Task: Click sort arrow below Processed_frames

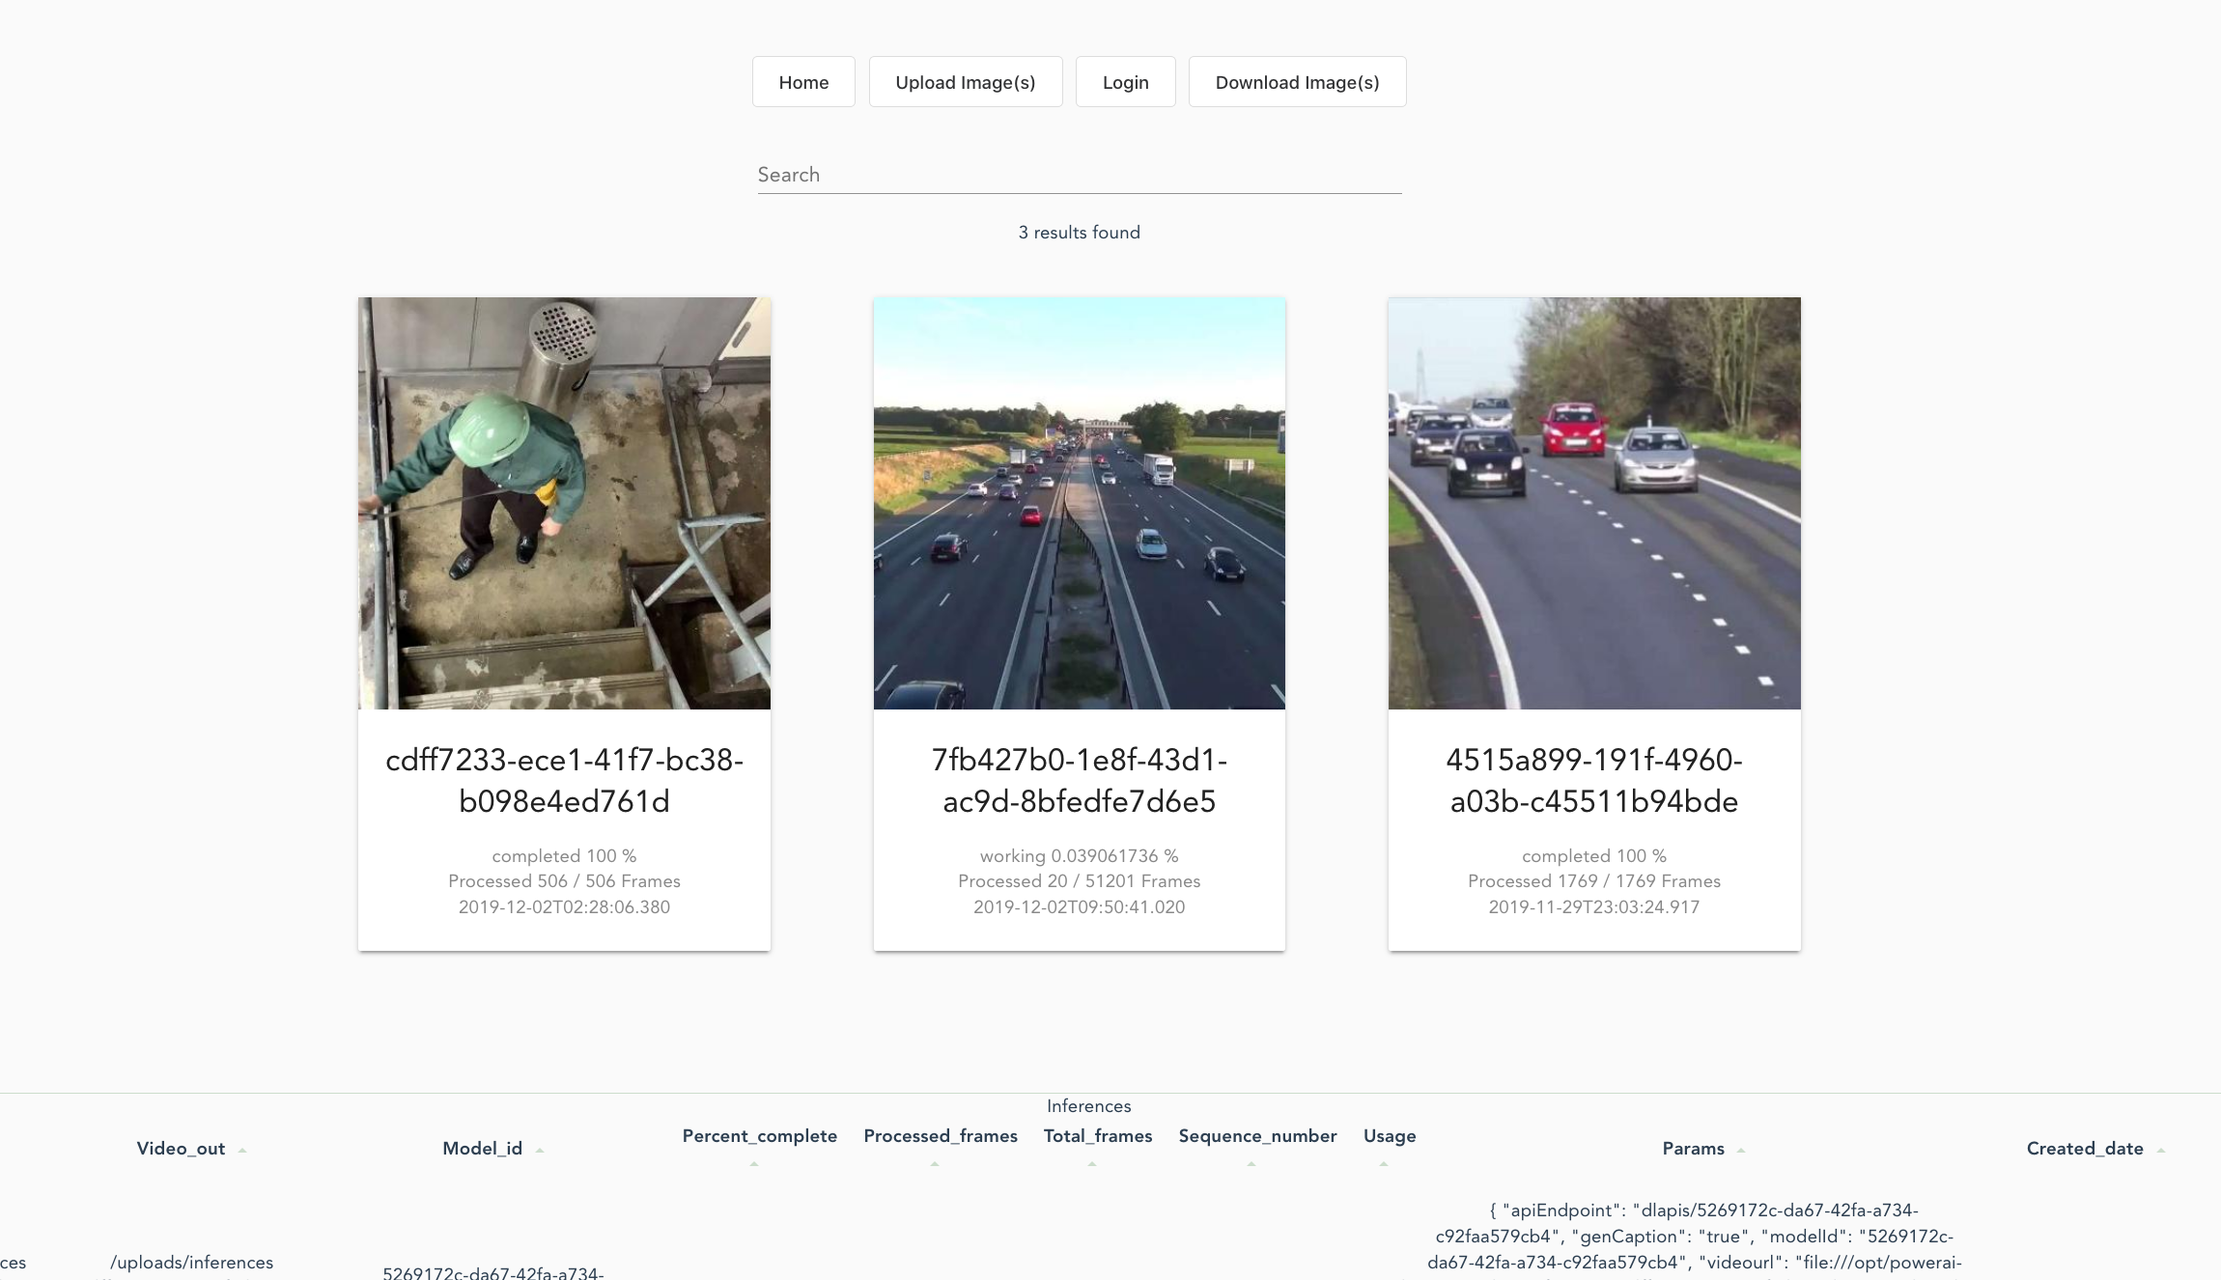Action: [935, 1164]
